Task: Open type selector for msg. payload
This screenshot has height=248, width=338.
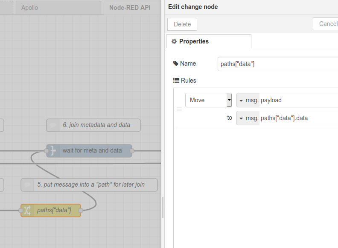Action: coord(248,100)
